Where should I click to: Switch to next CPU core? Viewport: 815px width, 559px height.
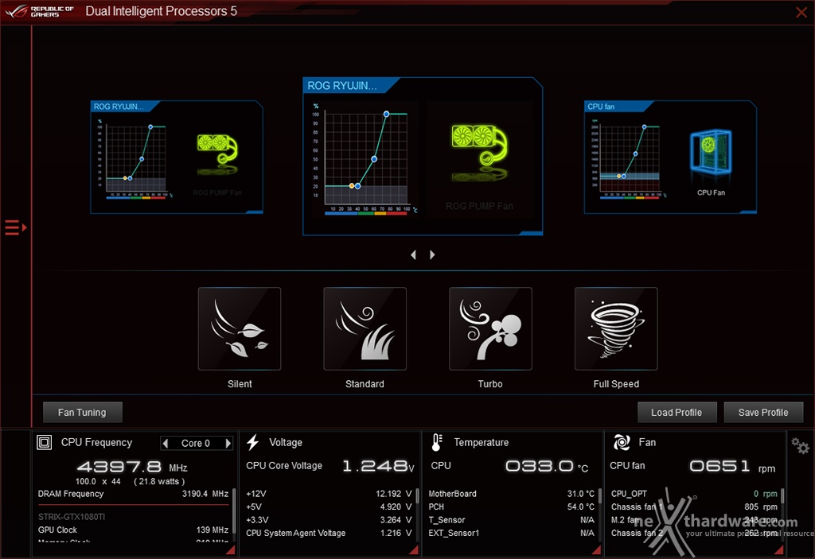click(x=228, y=443)
